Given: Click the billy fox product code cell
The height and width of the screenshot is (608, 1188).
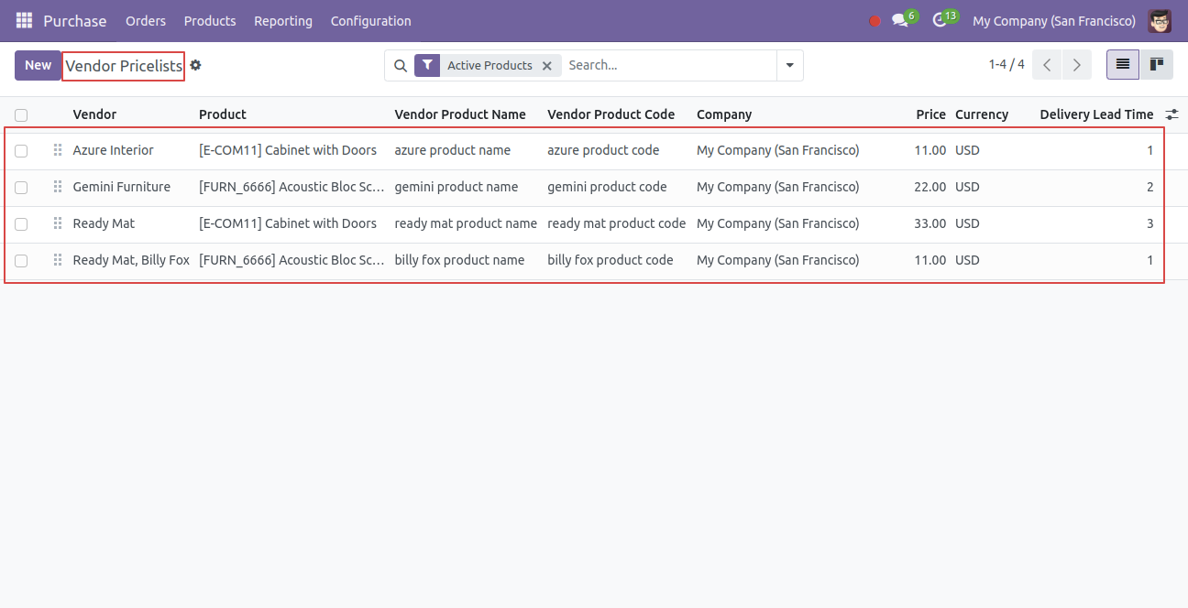Looking at the screenshot, I should (x=610, y=260).
